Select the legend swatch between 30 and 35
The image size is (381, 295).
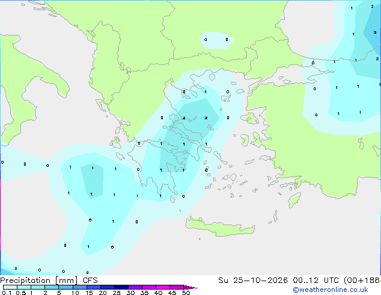135,287
